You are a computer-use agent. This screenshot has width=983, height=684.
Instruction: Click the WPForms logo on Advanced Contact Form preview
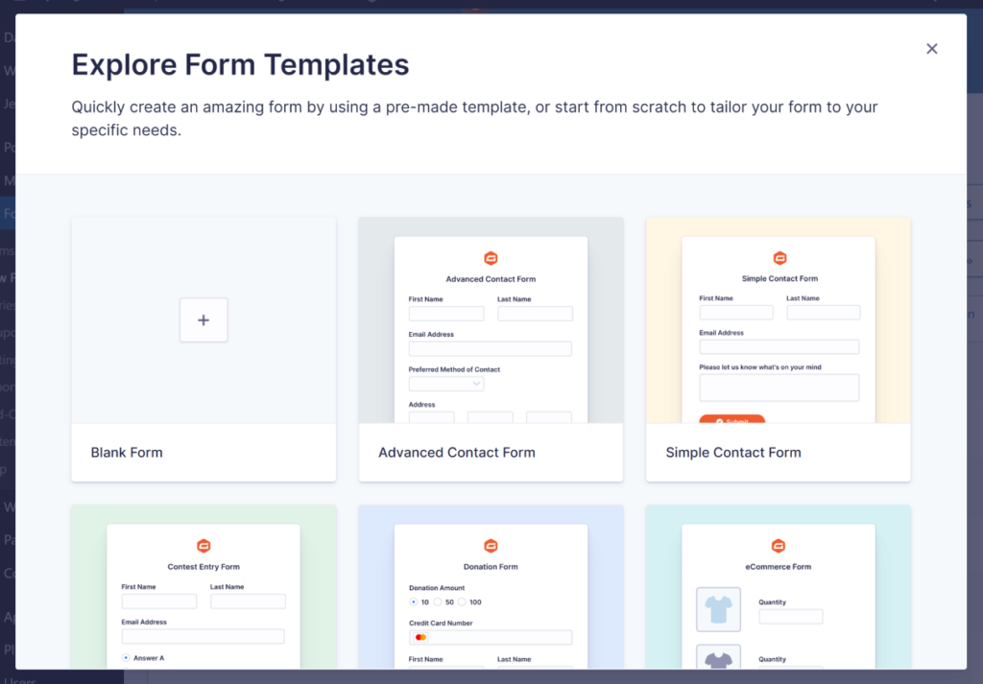491,258
